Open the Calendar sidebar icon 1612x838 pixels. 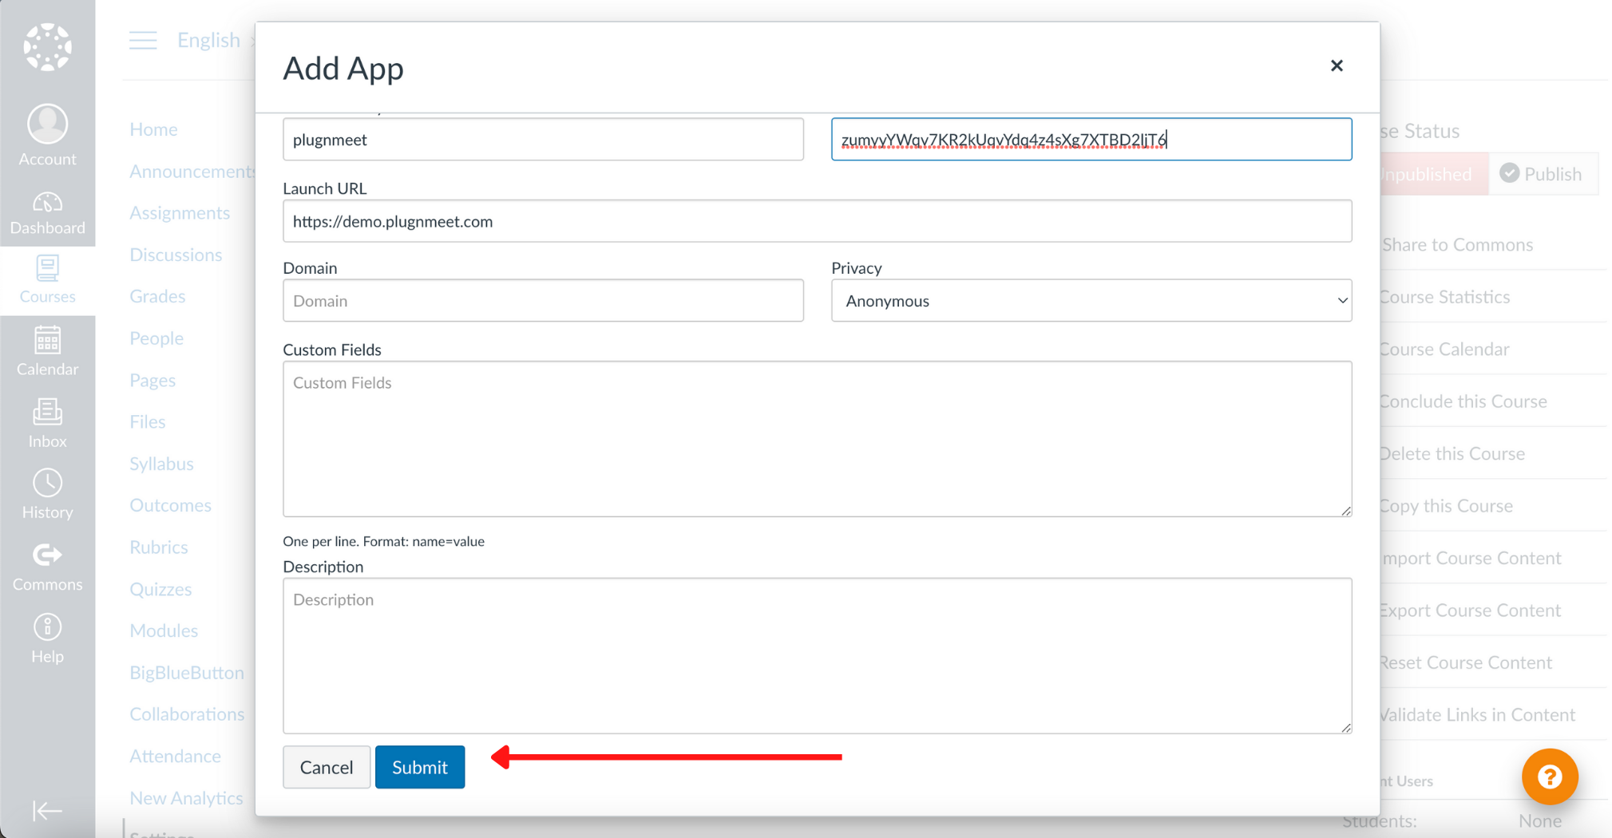tap(47, 351)
